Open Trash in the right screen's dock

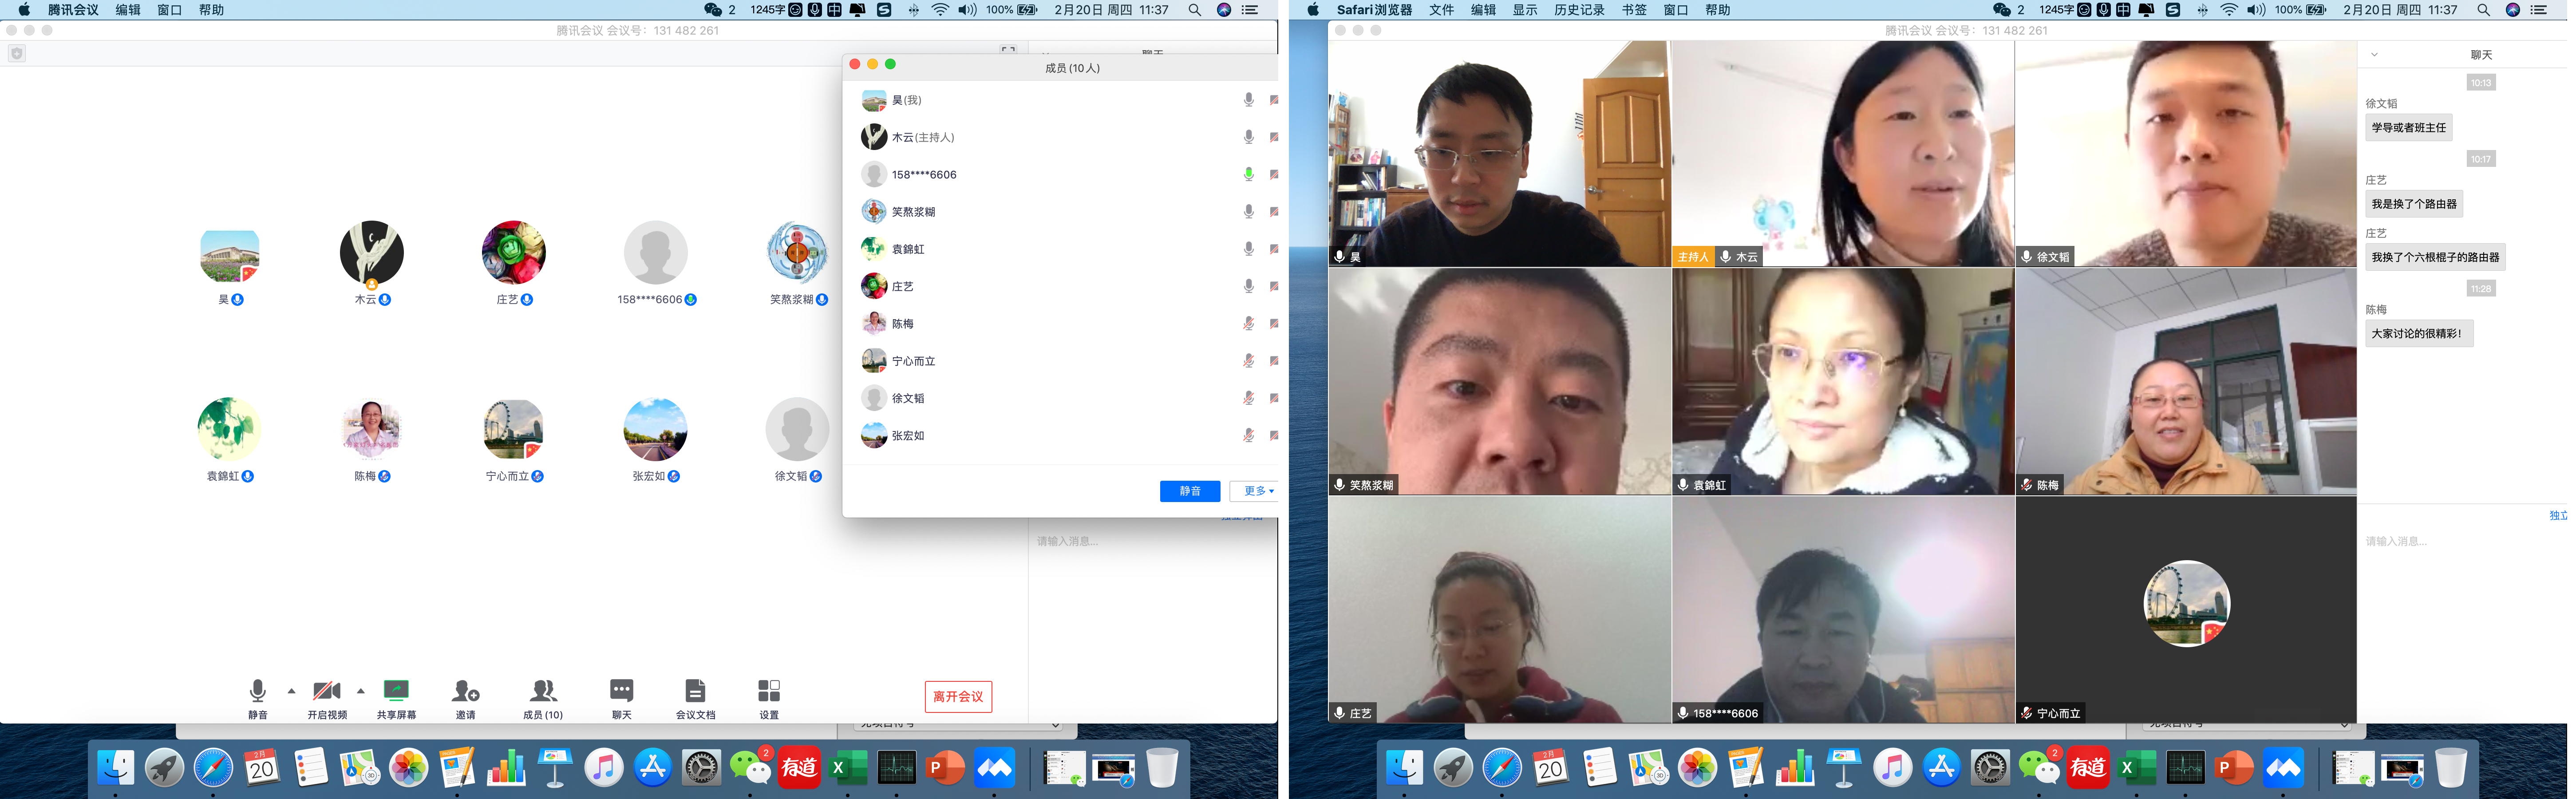pos(2450,768)
